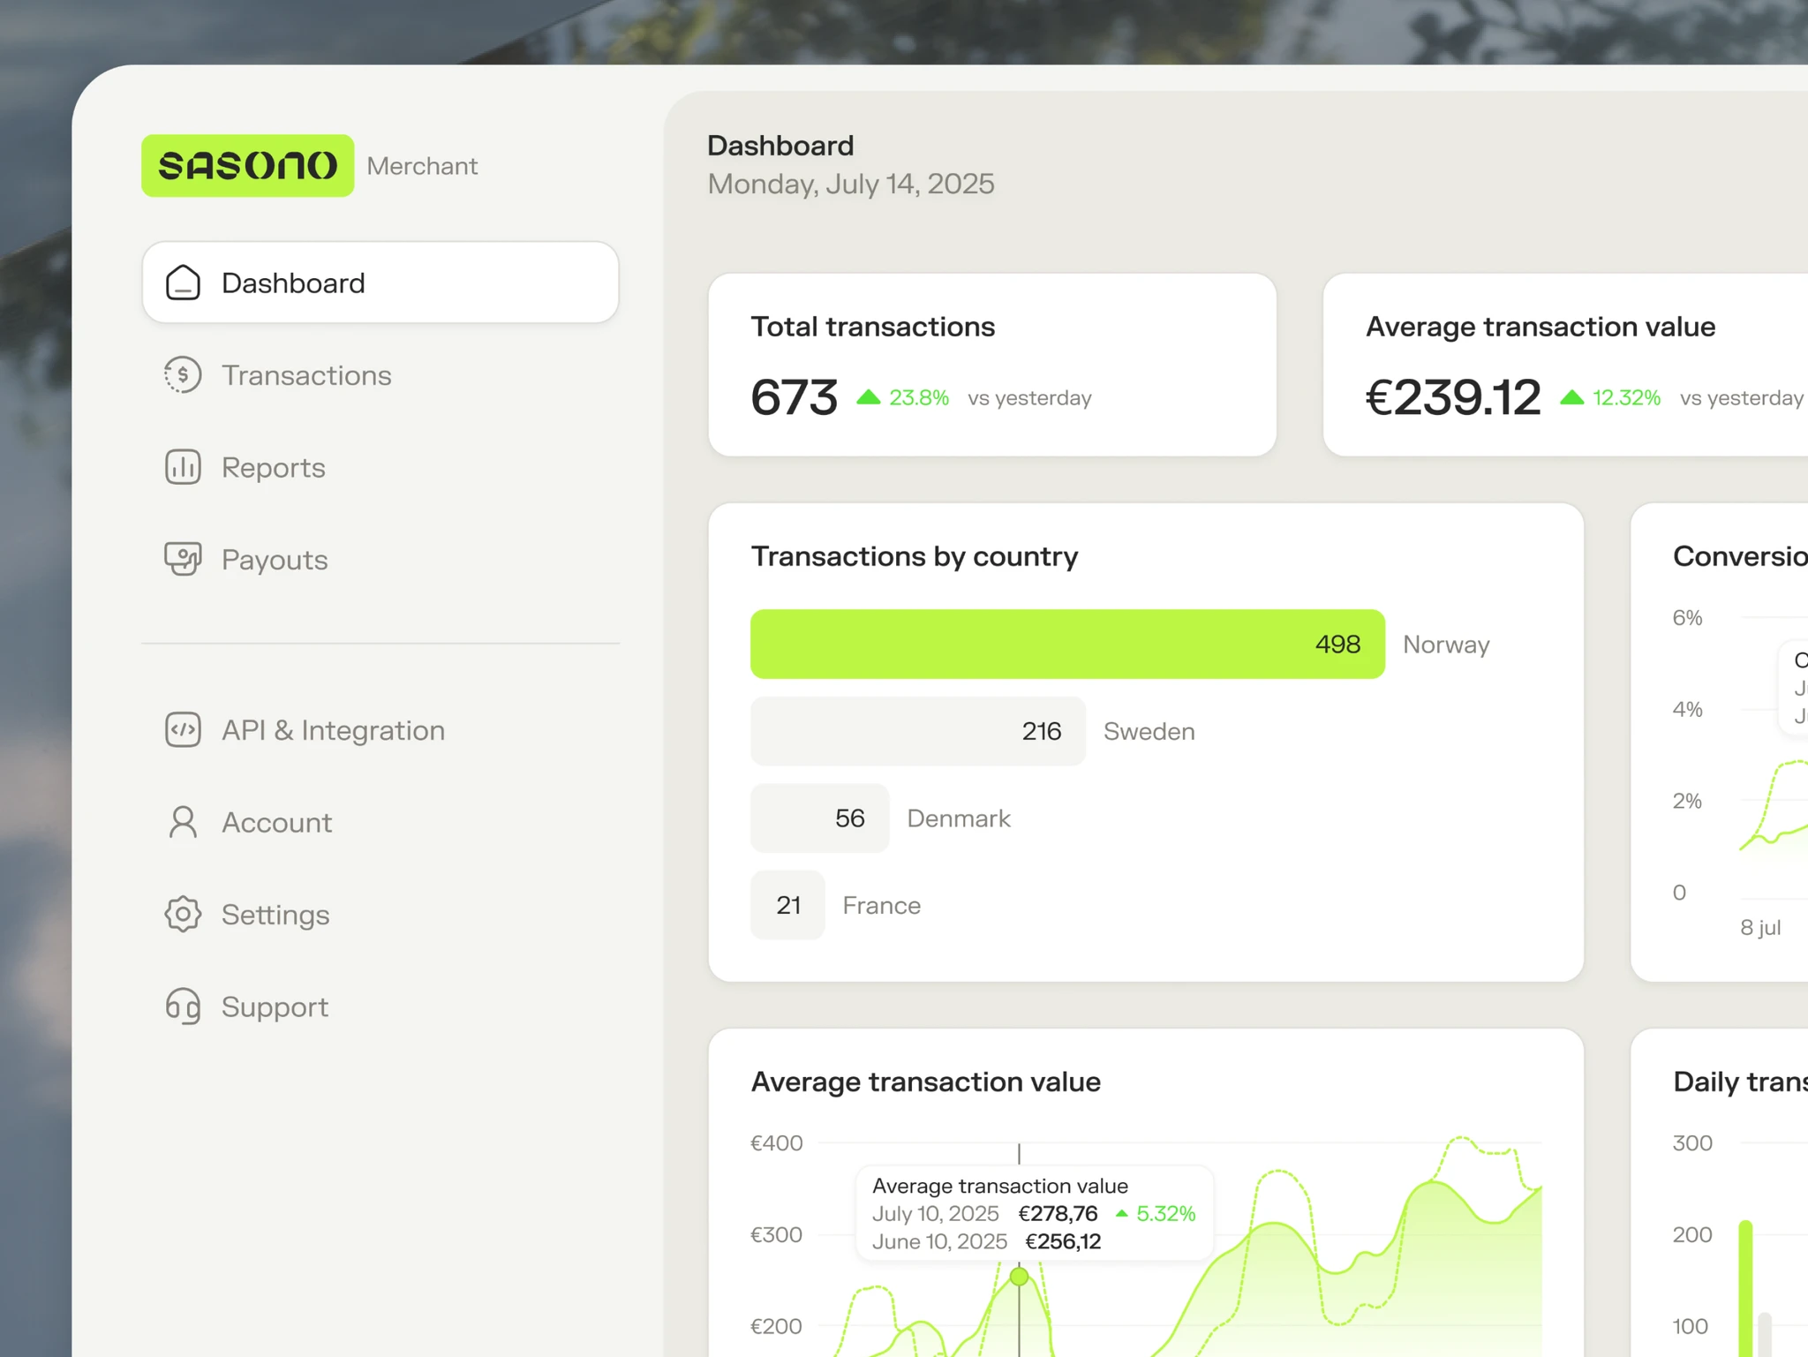Click the date Monday, July 14, 2025
This screenshot has width=1808, height=1357.
point(851,184)
